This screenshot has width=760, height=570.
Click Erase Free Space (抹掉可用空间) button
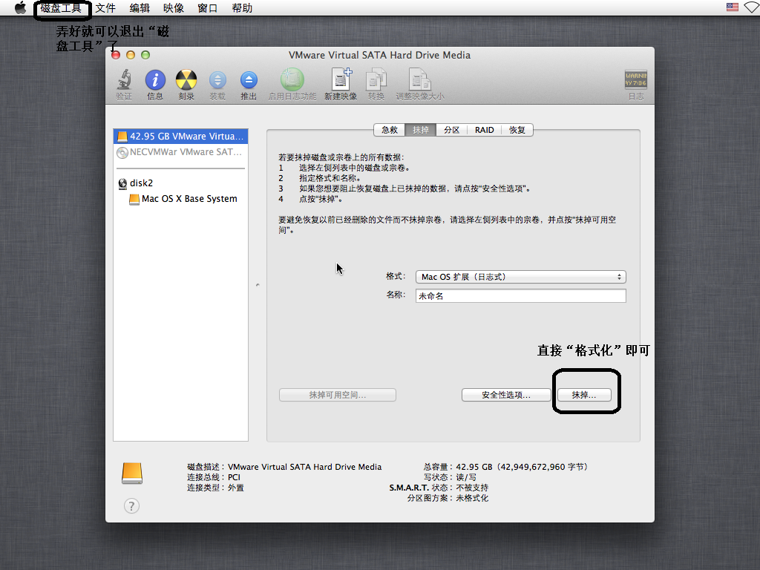[x=338, y=395]
